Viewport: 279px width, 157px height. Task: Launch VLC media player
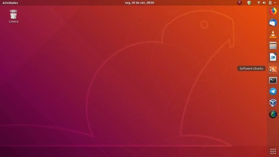tap(273, 34)
